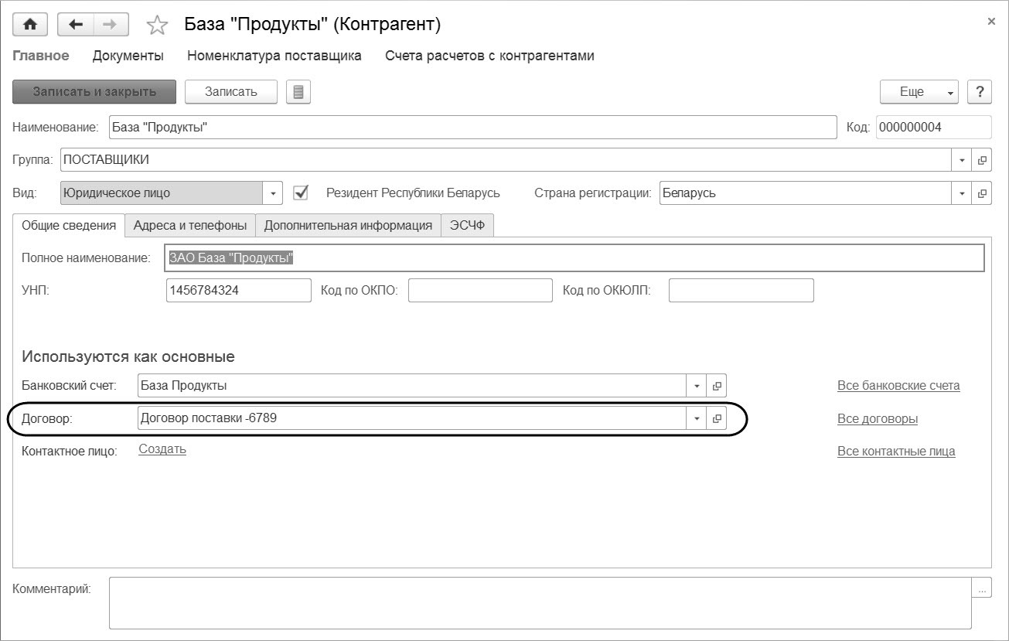The image size is (1009, 641).
Task: Click into the Полное наименование field
Action: tap(575, 257)
